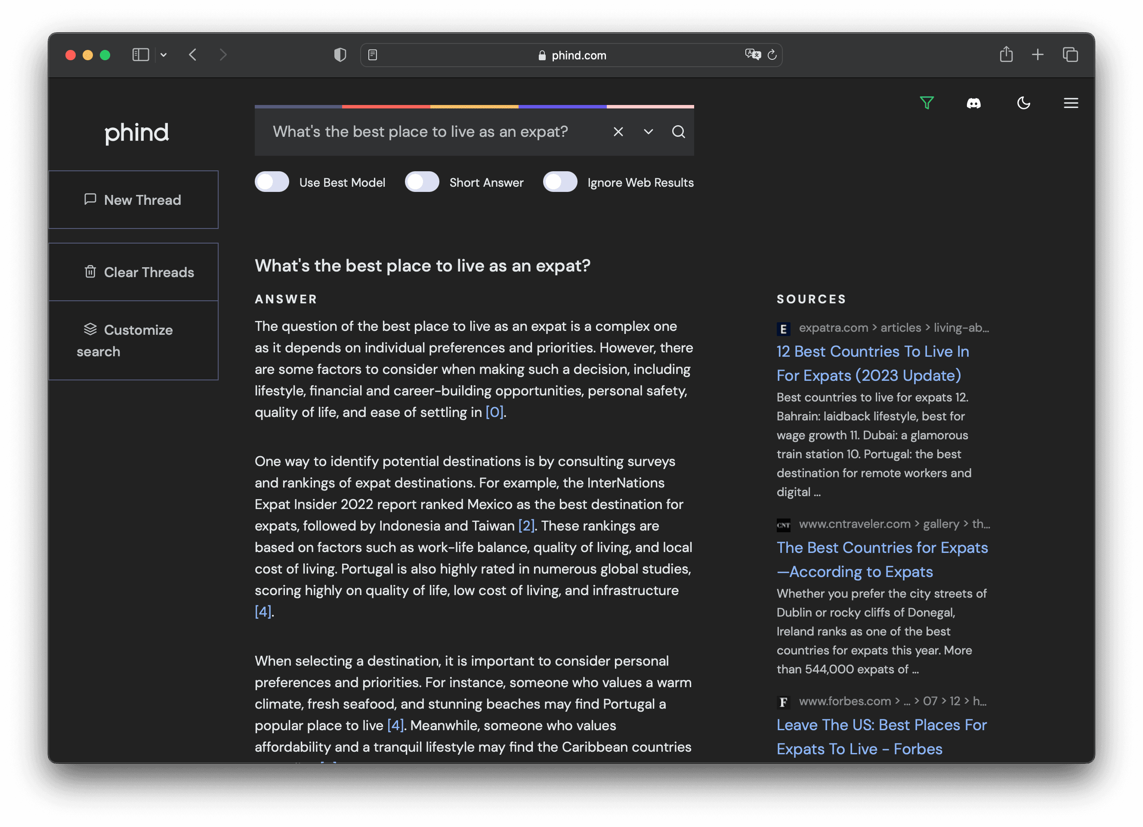Screen dimensions: 1143x827
Task: Start a New Thread
Action: point(133,200)
